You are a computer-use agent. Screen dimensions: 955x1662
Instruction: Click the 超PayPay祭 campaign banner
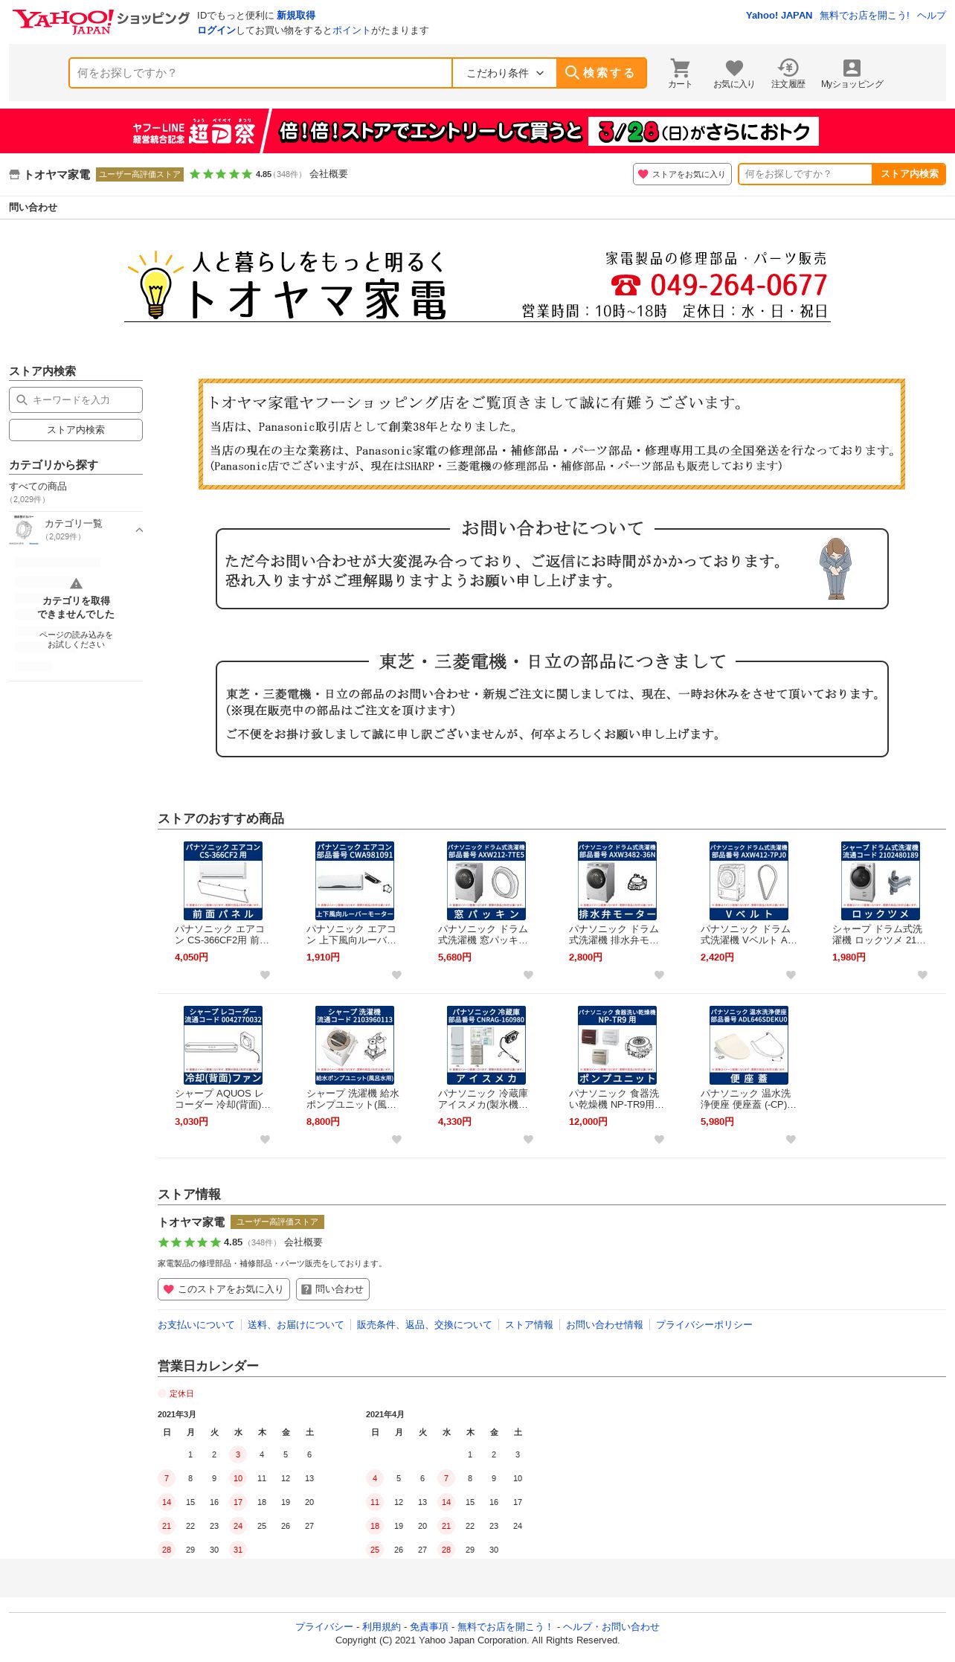point(477,131)
